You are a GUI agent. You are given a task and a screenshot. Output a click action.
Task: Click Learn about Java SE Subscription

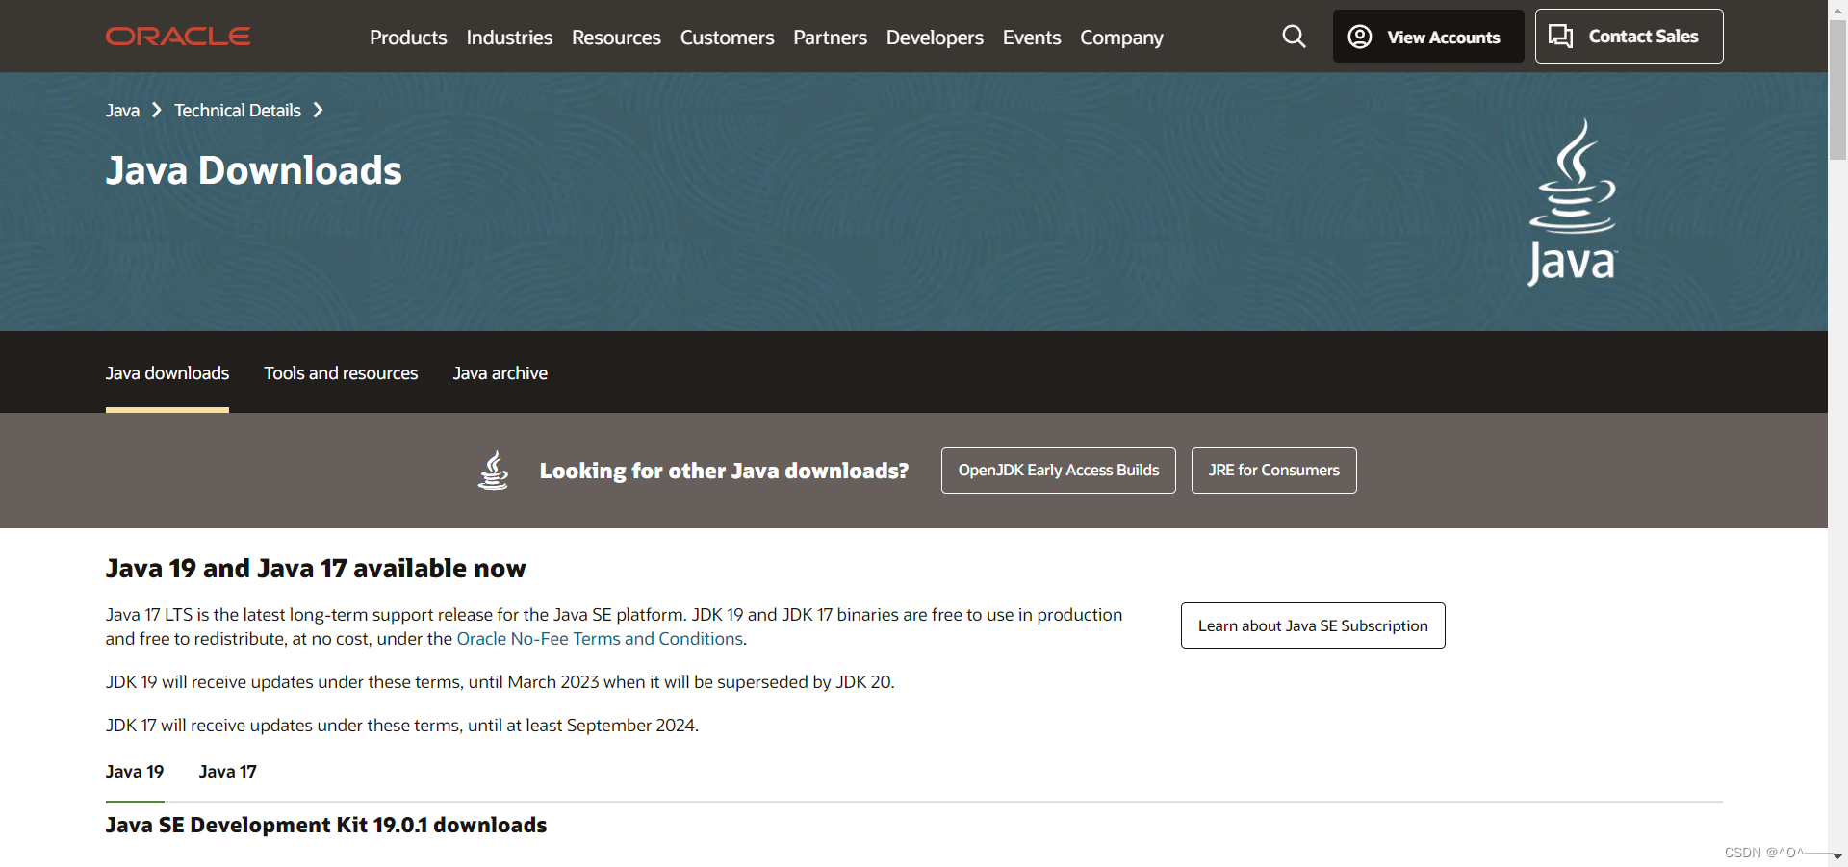pos(1313,625)
